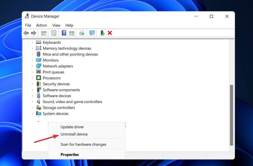This screenshot has height=166, width=253.
Task: Click the vertical scrollbar thumb
Action: tap(231, 115)
